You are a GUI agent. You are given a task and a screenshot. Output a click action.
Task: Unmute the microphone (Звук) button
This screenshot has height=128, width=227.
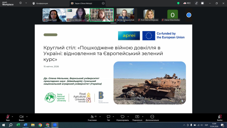click(x=8, y=117)
